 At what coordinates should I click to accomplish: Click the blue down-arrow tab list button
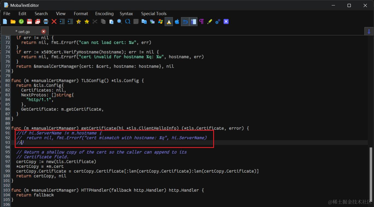pos(369,31)
